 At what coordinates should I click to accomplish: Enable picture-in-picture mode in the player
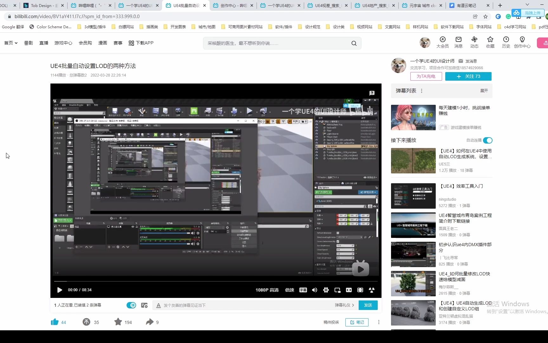[337, 290]
